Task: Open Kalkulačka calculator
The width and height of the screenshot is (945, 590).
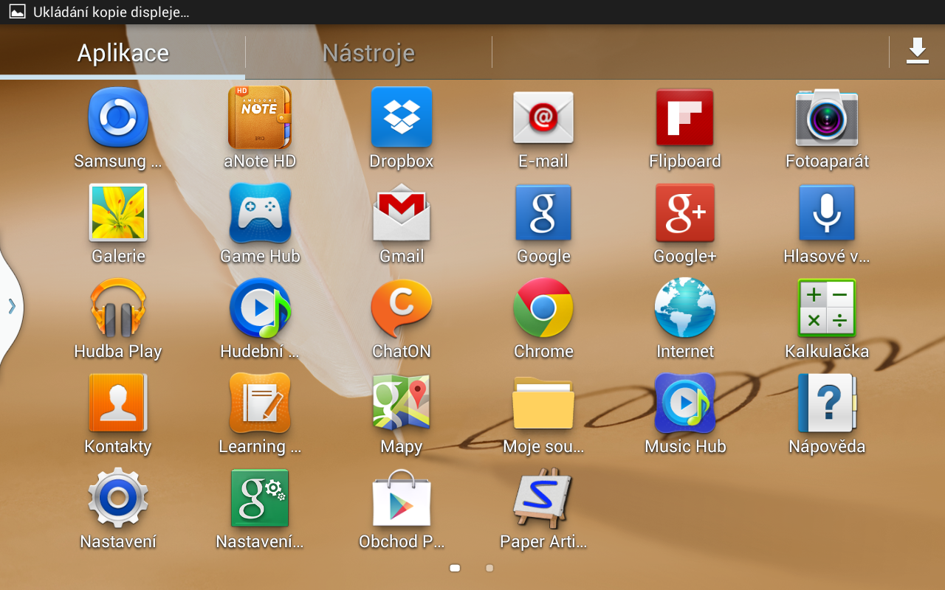Action: pos(827,308)
